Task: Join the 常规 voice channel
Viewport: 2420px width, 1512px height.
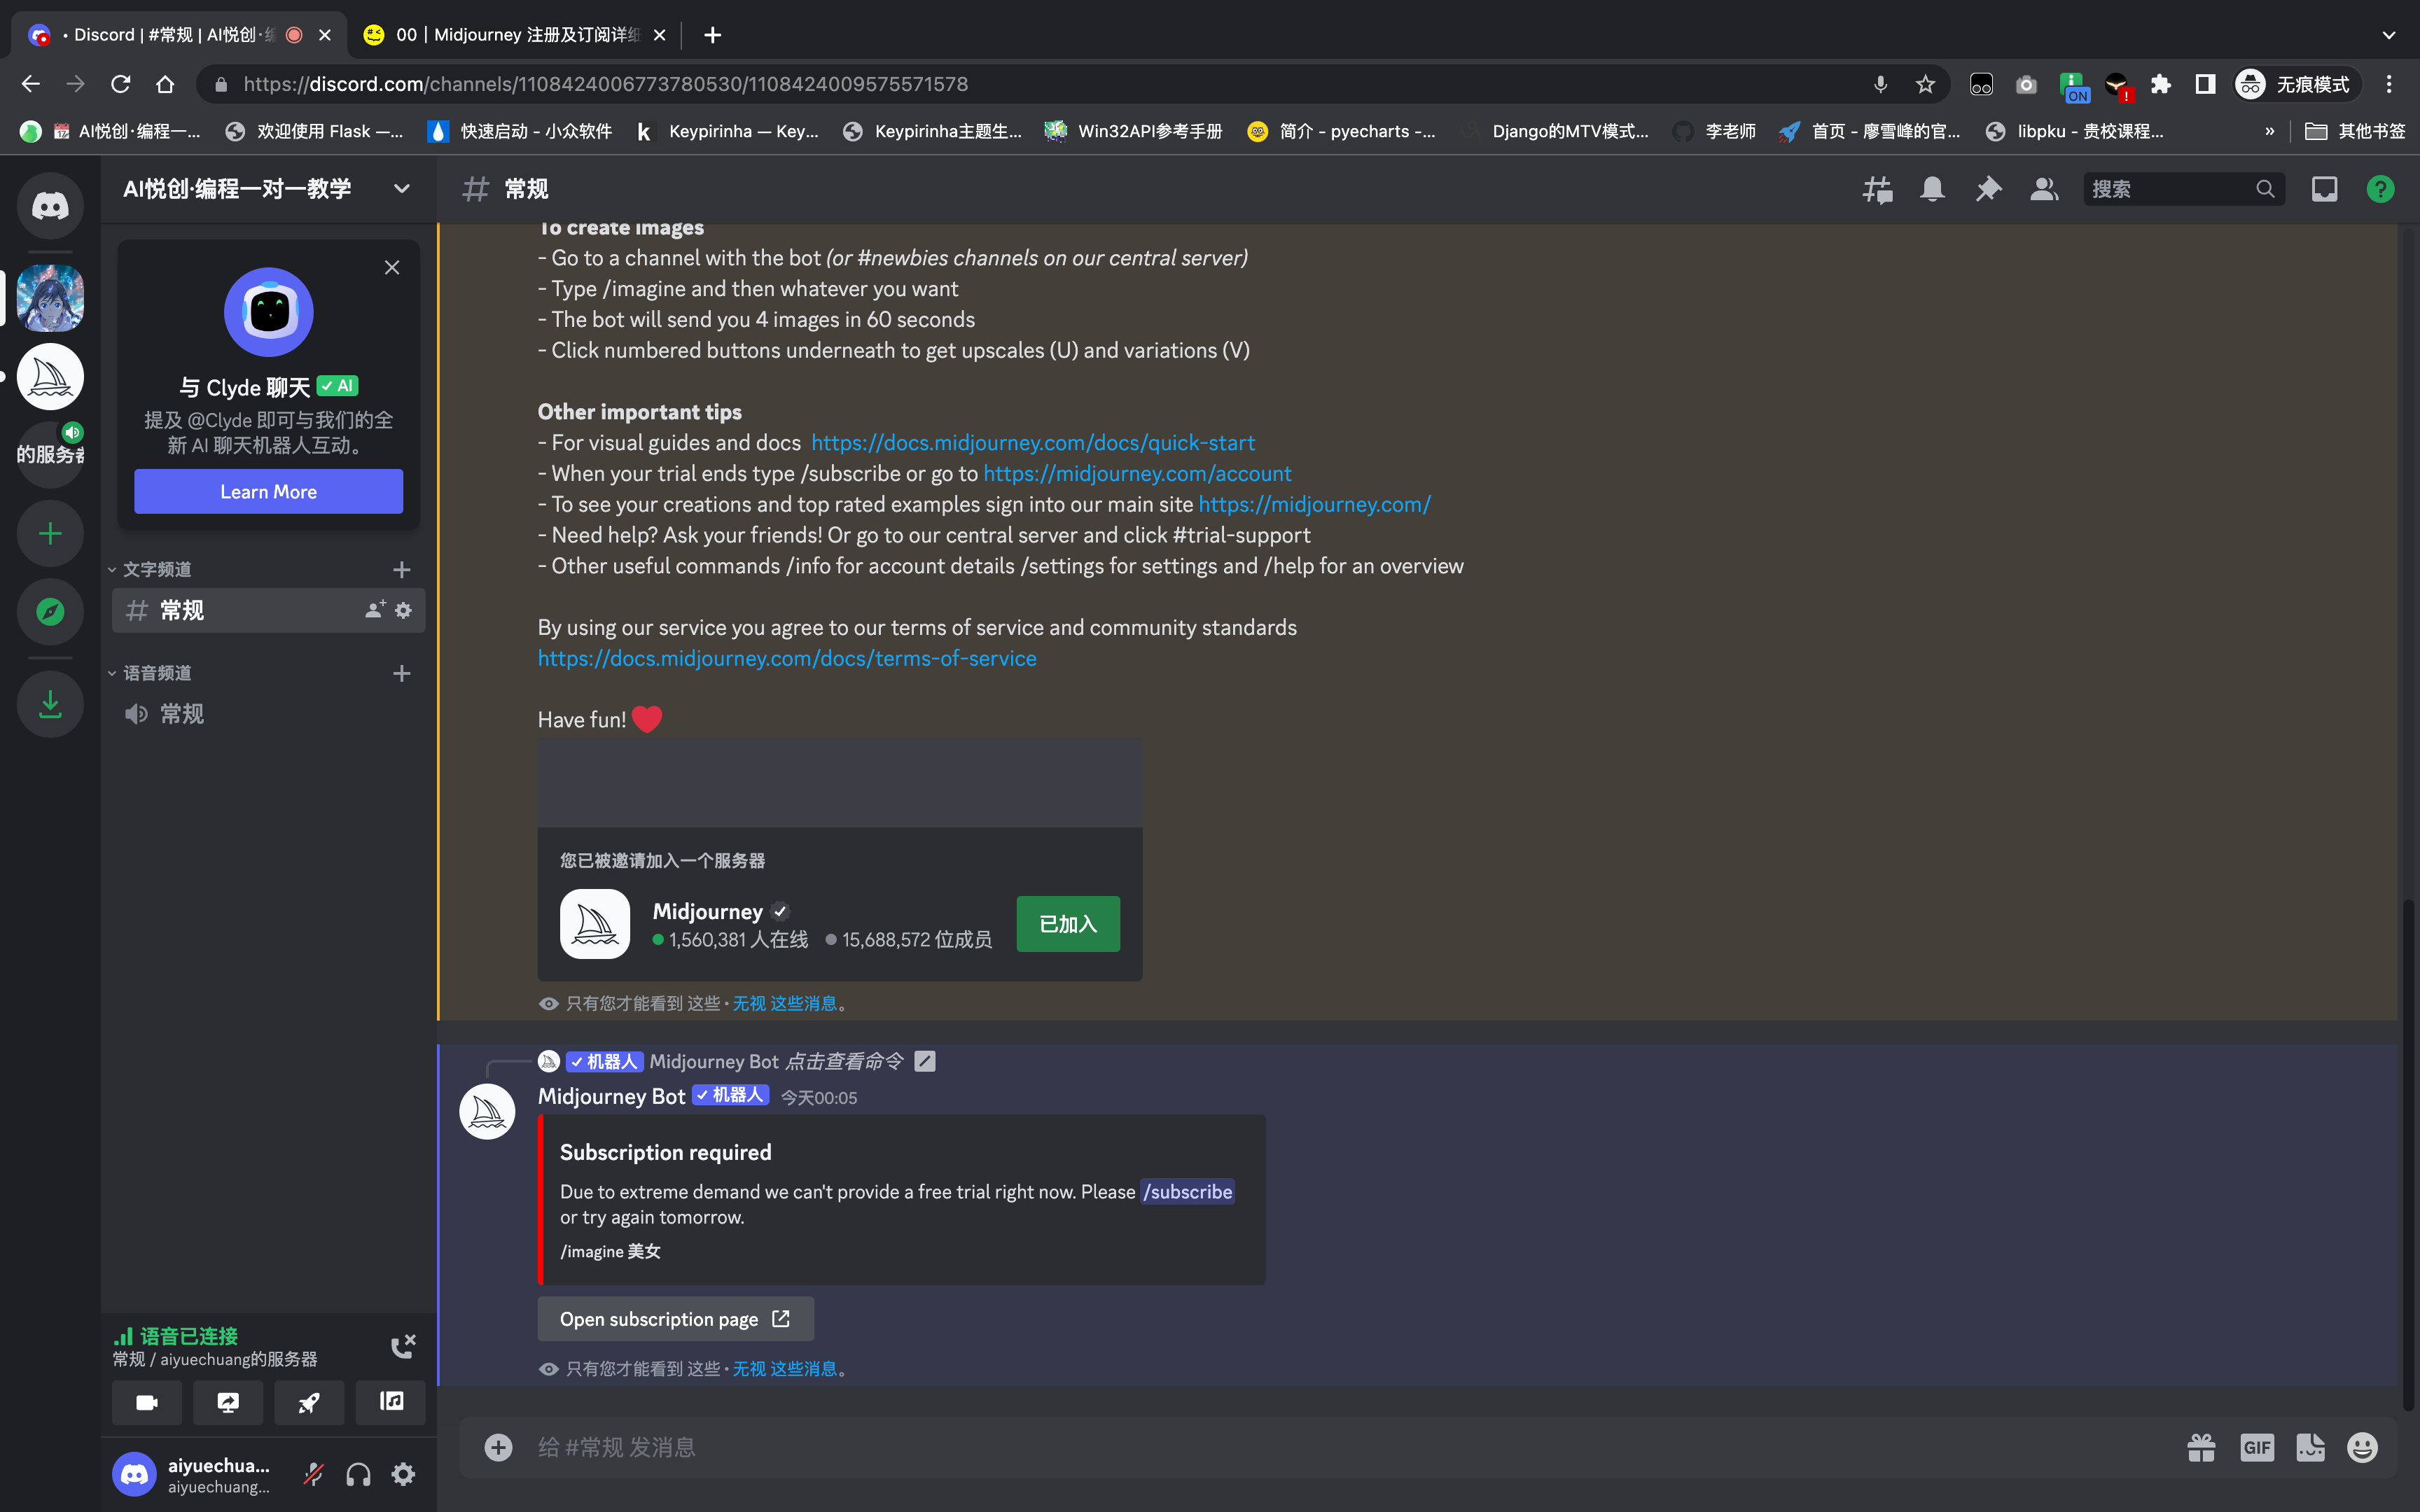Action: pyautogui.click(x=268, y=714)
